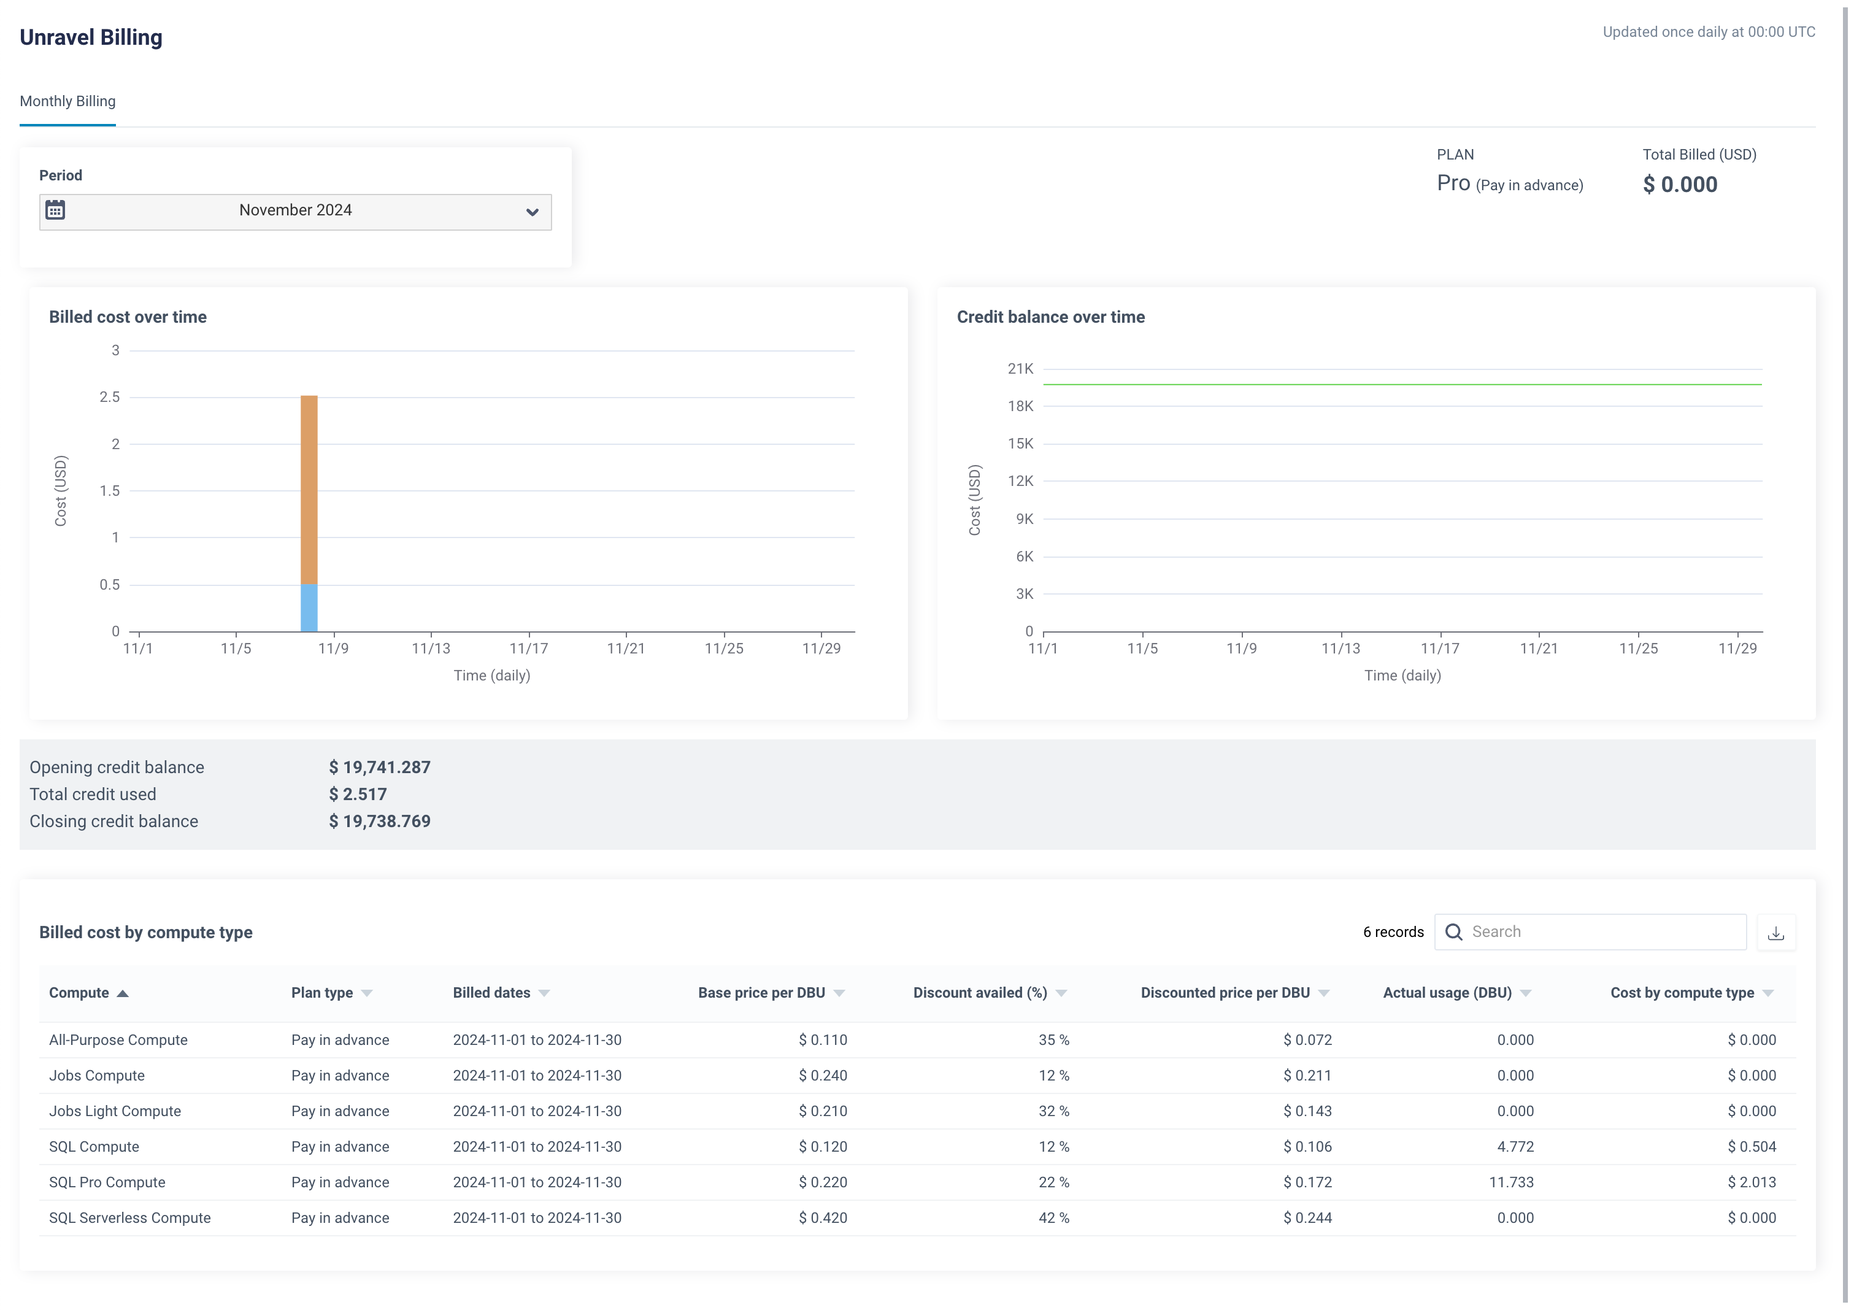Select the SQL Compute row name
1854x1310 pixels.
point(94,1147)
